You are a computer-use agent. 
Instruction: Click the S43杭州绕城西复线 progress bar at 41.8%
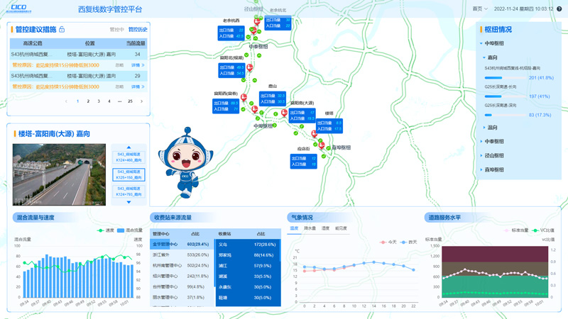tap(504, 78)
